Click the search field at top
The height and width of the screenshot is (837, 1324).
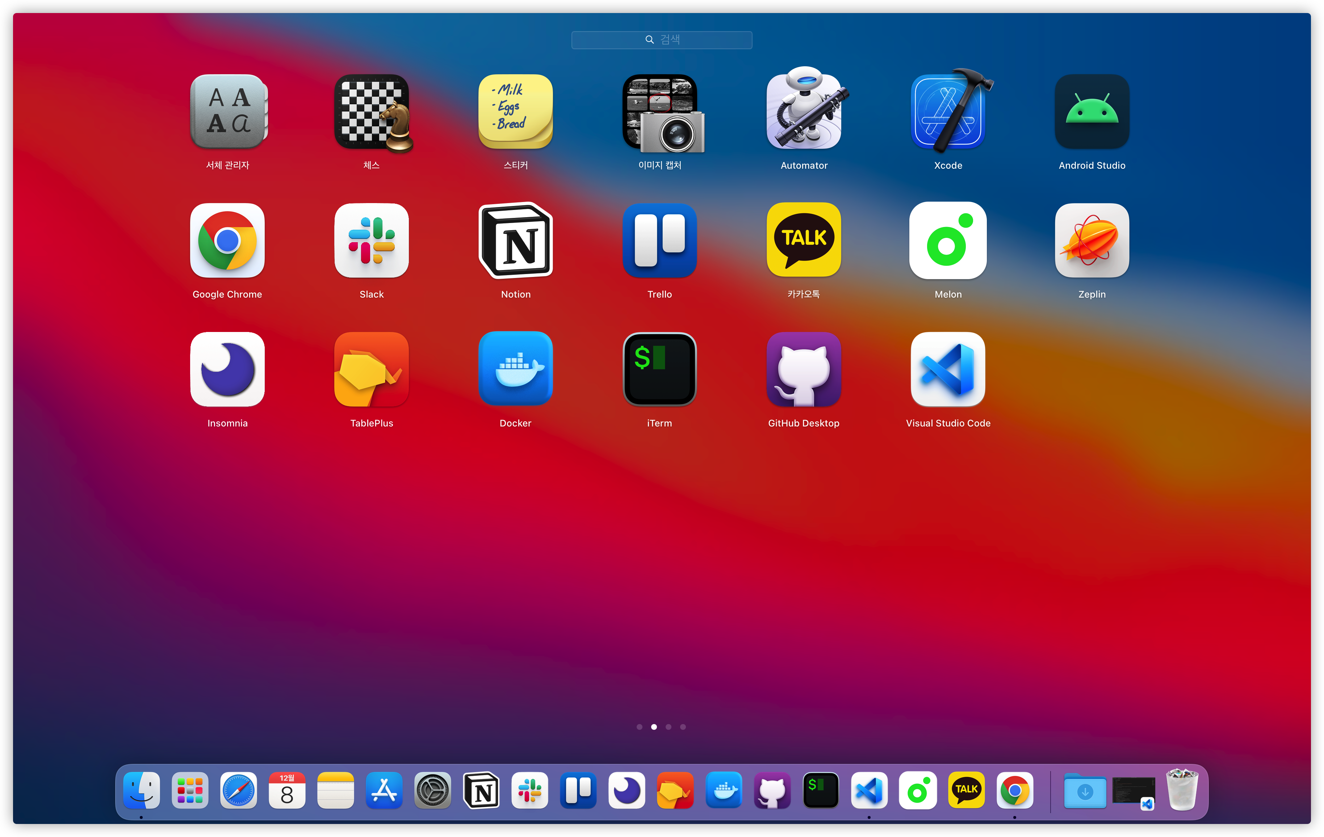point(661,39)
